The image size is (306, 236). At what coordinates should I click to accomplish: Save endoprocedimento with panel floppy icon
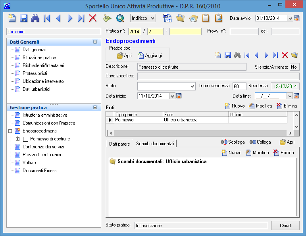coord(228,55)
